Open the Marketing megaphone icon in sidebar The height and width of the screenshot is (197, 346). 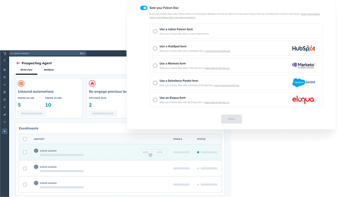click(x=5, y=85)
